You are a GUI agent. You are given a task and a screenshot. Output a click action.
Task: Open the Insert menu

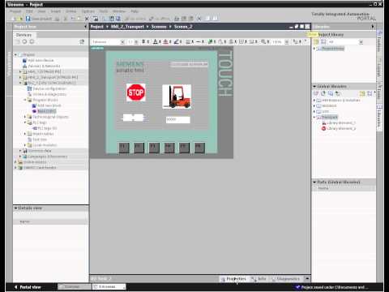56,11
